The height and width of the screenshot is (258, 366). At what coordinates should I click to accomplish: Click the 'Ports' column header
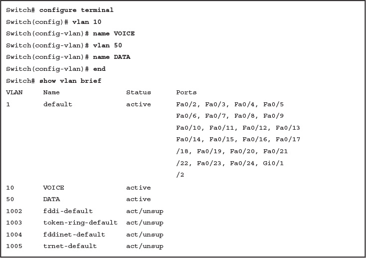pyautogui.click(x=186, y=92)
